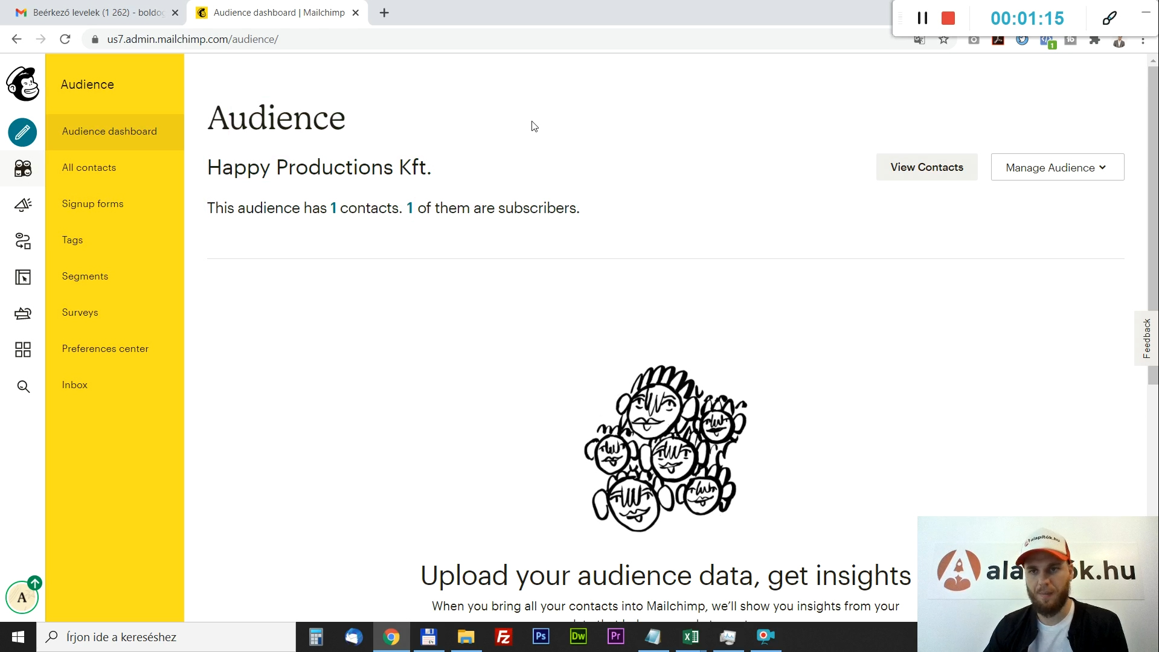Open Dreamweaver from the taskbar
The width and height of the screenshot is (1159, 652).
[x=578, y=637]
